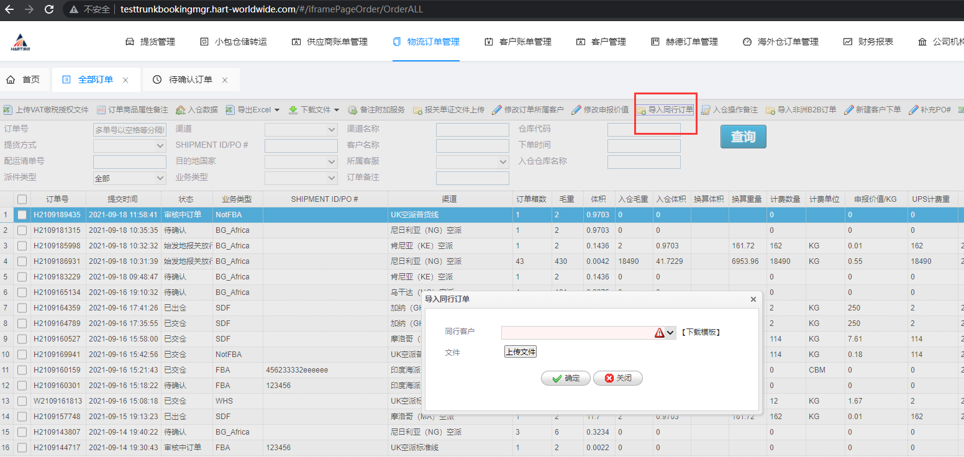Click the 下载模板 link in dialog
Viewport: 964px width, 457px height.
pyautogui.click(x=701, y=332)
